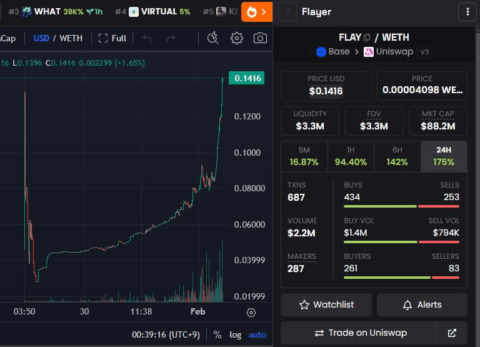
Task: Click the buy versus sell volume bar
Action: [401, 242]
